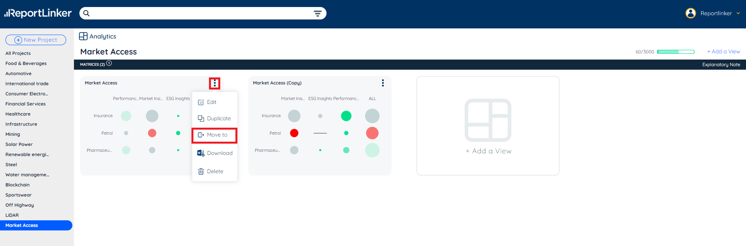The image size is (746, 246).
Task: Expand the Reportlinker account dropdown arrow
Action: tap(738, 13)
